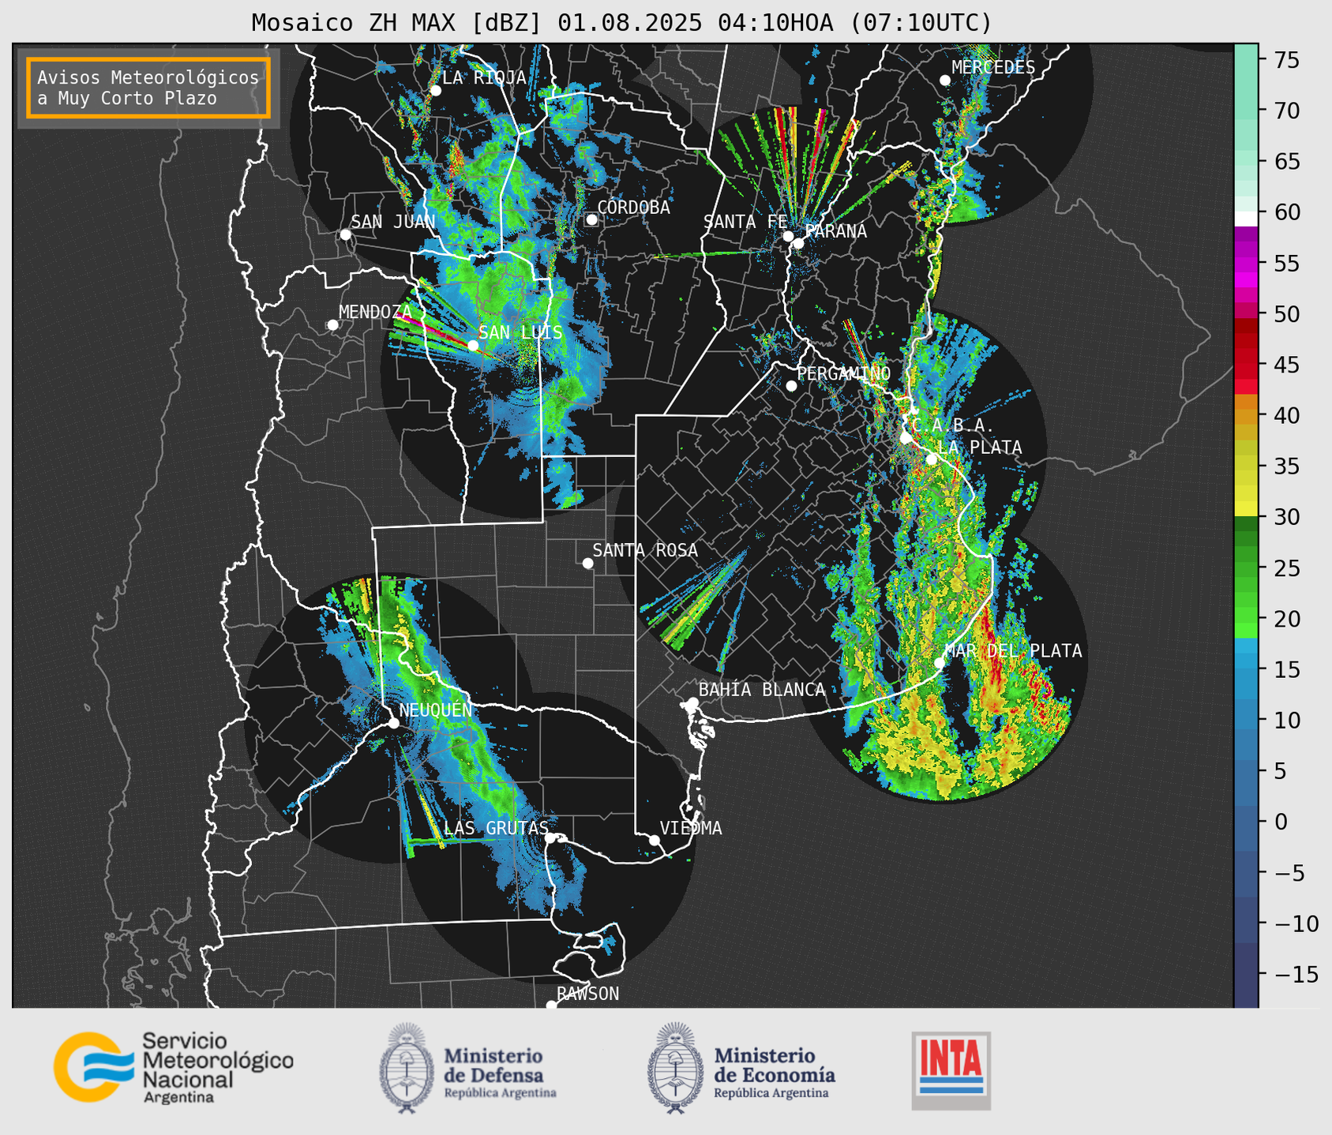Click the 30 dBZ yellow color band

pos(1246,510)
